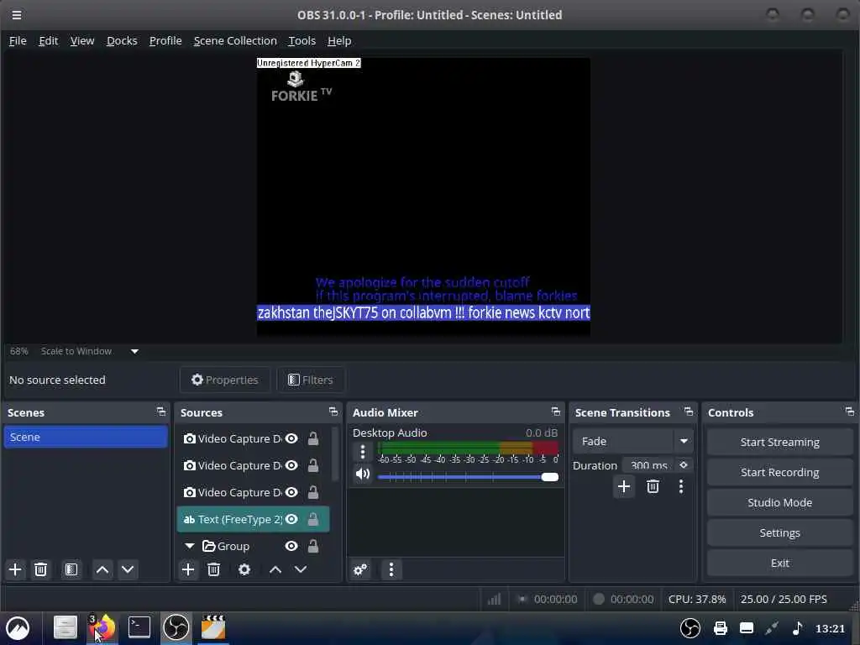
Task: Open the Docks menu
Action: [x=122, y=40]
